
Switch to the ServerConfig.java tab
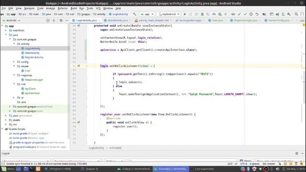[x=279, y=20]
